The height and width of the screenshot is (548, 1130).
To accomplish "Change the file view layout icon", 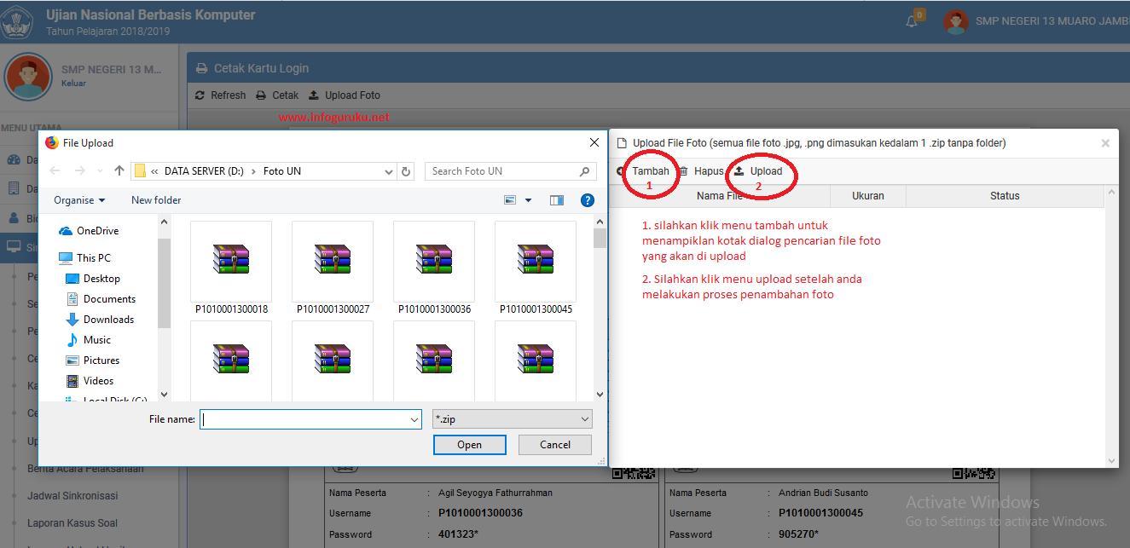I will point(510,200).
